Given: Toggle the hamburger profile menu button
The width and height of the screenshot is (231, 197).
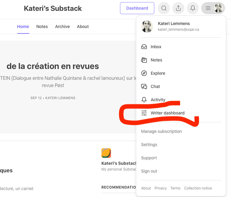Looking at the screenshot, I should click(x=213, y=8).
